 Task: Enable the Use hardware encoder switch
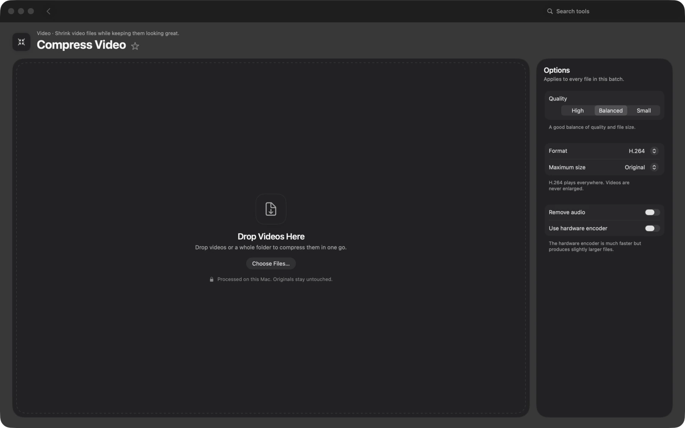pos(652,228)
